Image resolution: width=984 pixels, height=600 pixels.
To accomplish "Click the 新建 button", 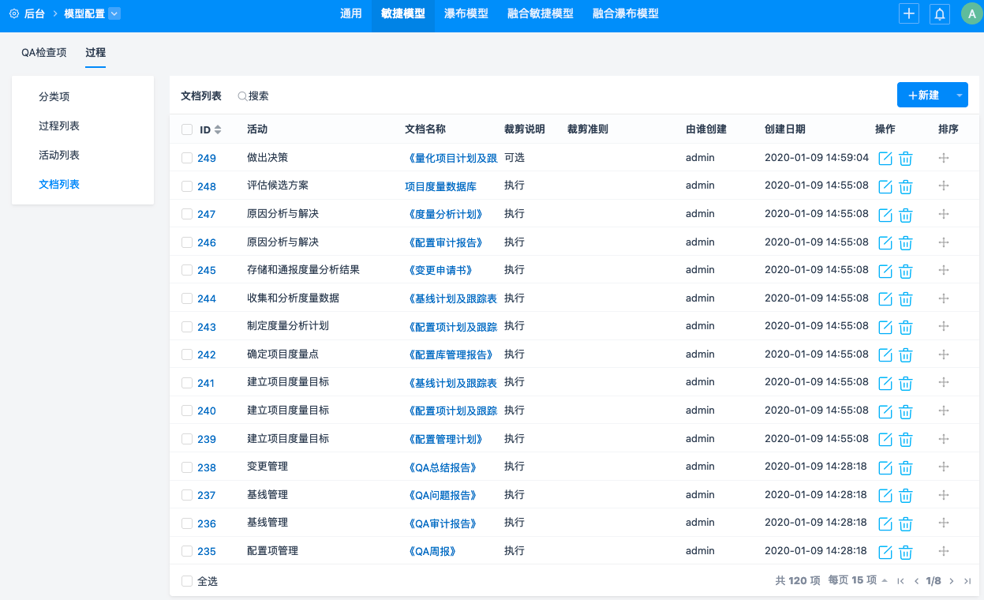I will point(924,96).
